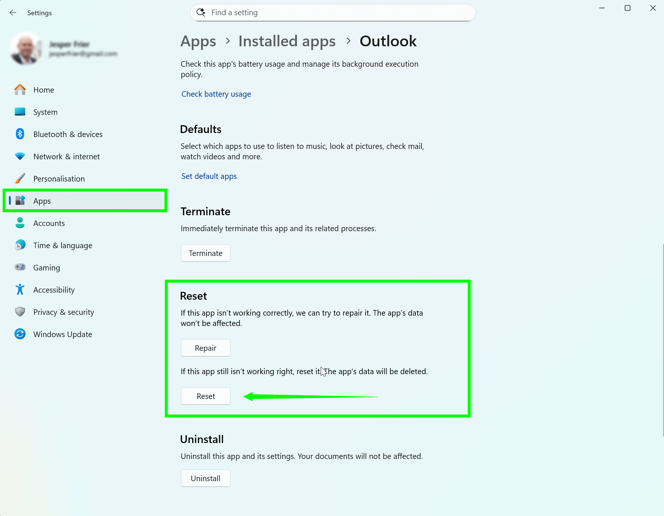
Task: Minimize the Settings window
Action: 602,8
